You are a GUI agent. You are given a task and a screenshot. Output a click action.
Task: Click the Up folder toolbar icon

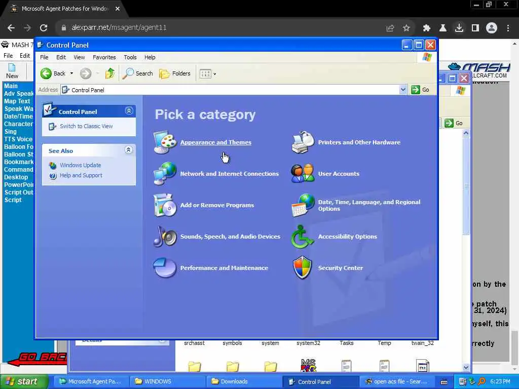click(x=110, y=73)
